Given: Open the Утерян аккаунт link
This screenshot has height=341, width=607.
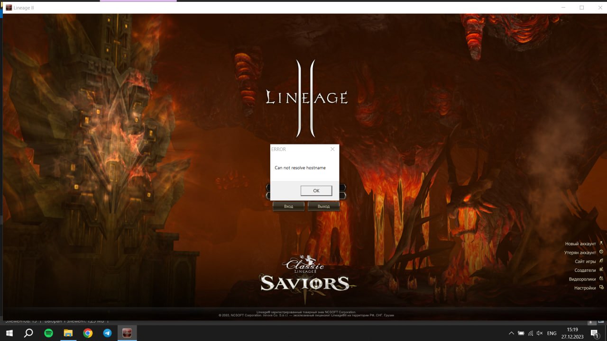Looking at the screenshot, I should pyautogui.click(x=580, y=253).
